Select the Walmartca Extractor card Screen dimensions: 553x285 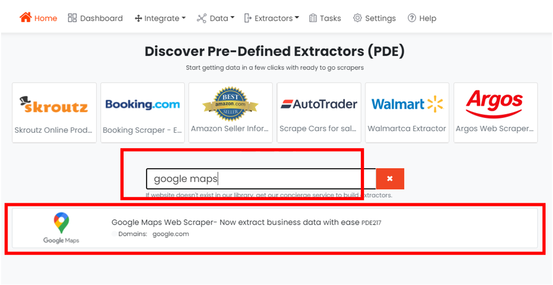click(x=407, y=113)
